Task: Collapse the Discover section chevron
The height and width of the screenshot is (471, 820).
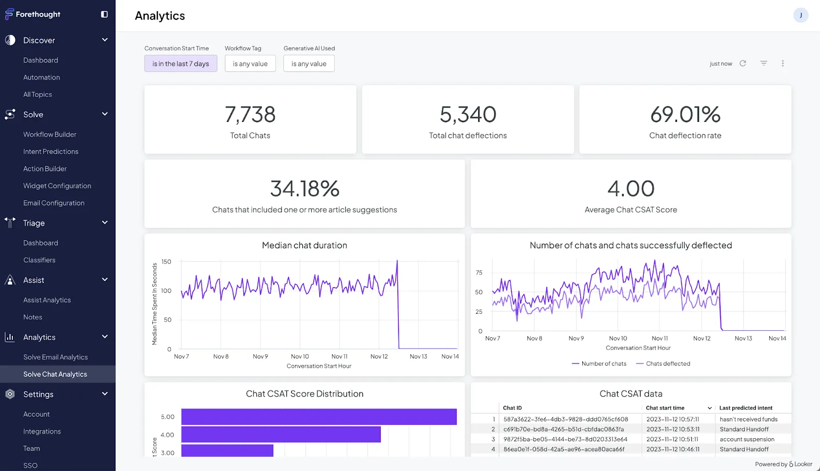Action: pyautogui.click(x=105, y=40)
